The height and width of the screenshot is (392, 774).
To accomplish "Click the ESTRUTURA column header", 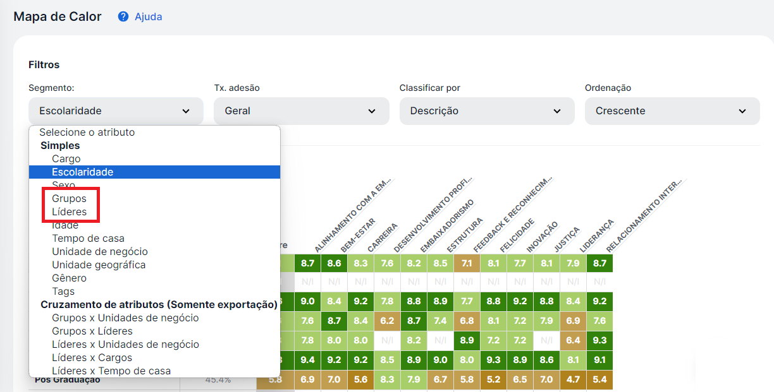I will pyautogui.click(x=465, y=235).
